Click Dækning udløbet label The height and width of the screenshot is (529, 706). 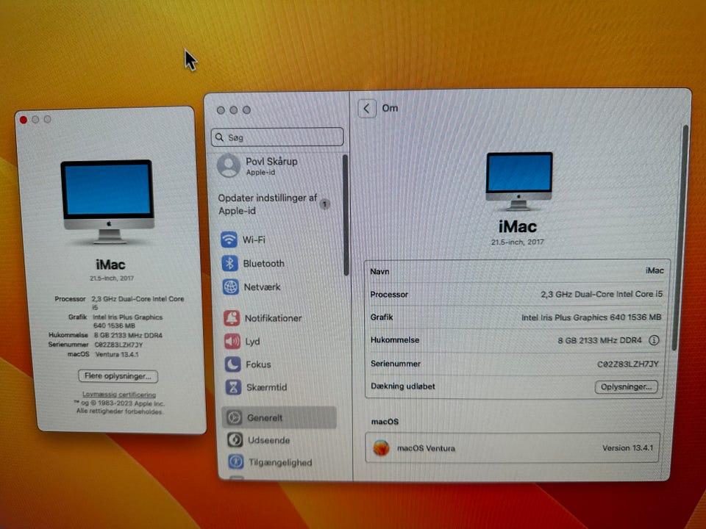pyautogui.click(x=403, y=386)
